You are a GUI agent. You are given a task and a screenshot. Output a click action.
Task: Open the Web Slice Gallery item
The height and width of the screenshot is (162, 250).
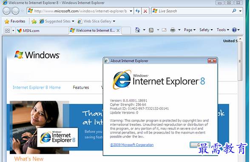pos(97,21)
